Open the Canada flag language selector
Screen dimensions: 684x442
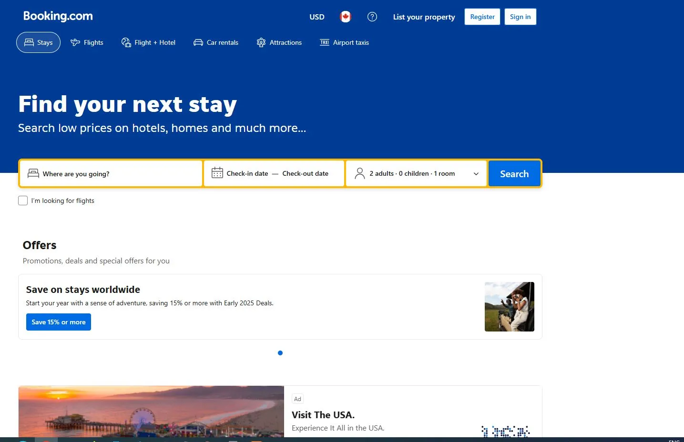pyautogui.click(x=346, y=17)
